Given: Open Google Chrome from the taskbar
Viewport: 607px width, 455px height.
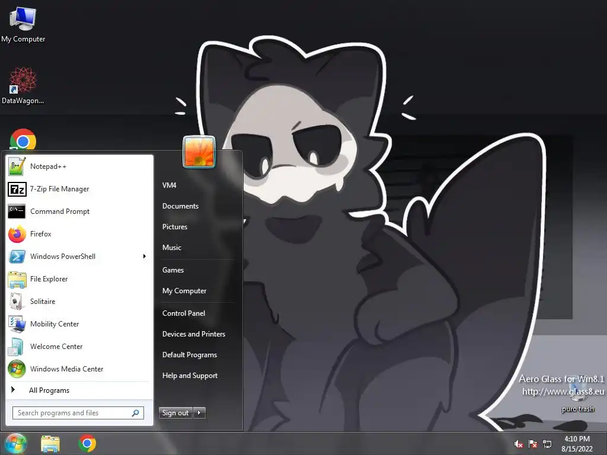Looking at the screenshot, I should coord(87,443).
